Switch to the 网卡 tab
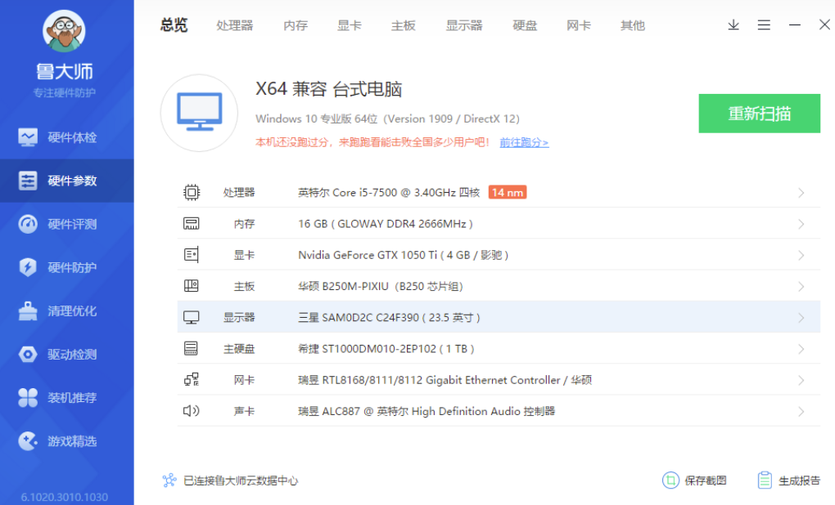Screen dimensions: 835x505 click(x=579, y=25)
